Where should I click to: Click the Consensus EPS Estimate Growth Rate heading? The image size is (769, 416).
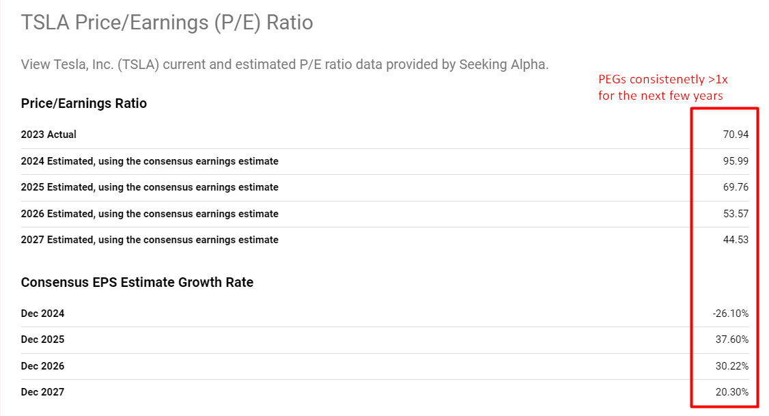pos(137,282)
